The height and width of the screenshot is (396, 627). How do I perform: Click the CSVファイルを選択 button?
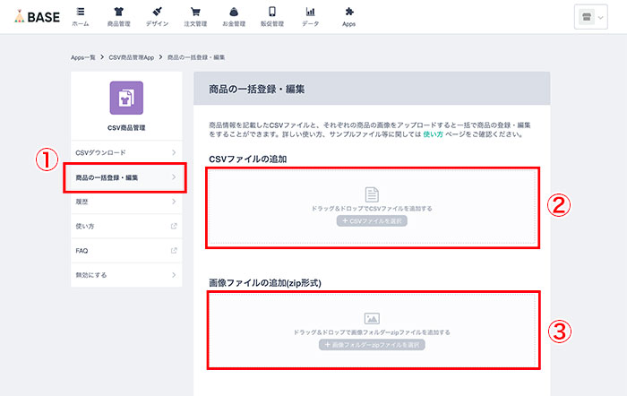(x=372, y=220)
